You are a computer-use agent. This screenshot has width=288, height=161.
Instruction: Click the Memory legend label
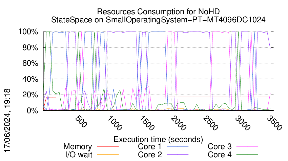coord(78,147)
